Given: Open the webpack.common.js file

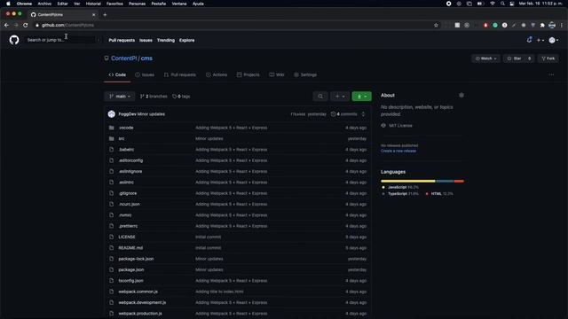Looking at the screenshot, I should click(x=138, y=292).
